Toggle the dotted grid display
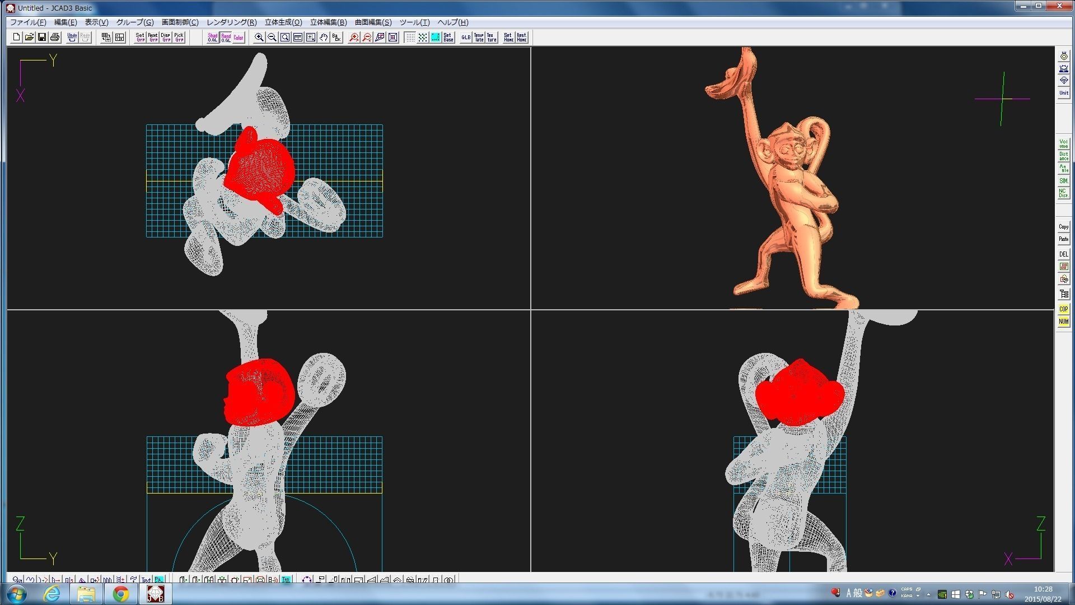The width and height of the screenshot is (1075, 605). coord(410,38)
